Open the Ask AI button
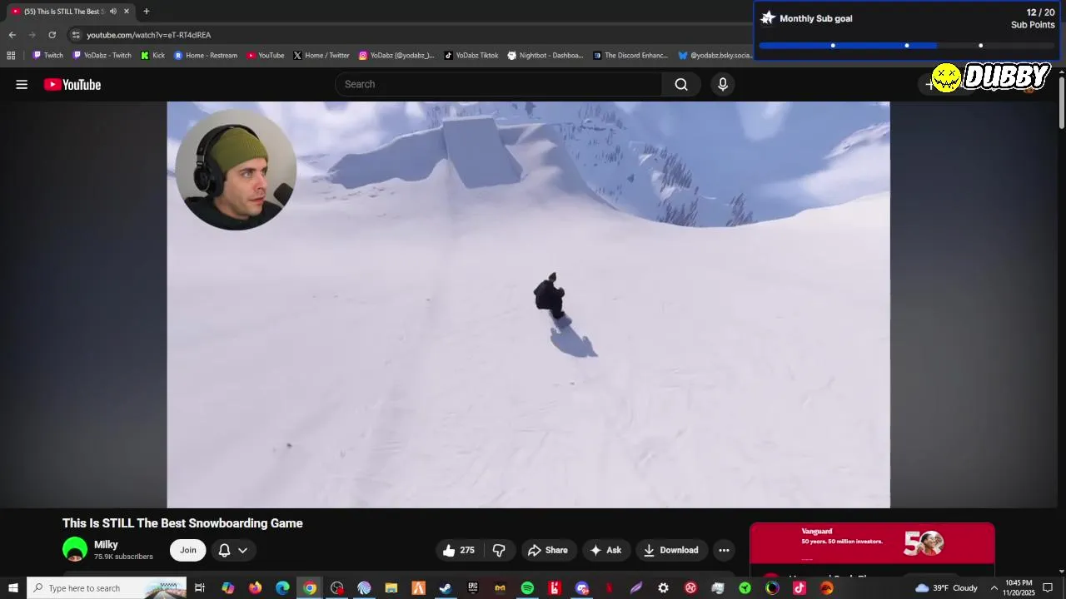This screenshot has height=599, width=1066. 605,550
